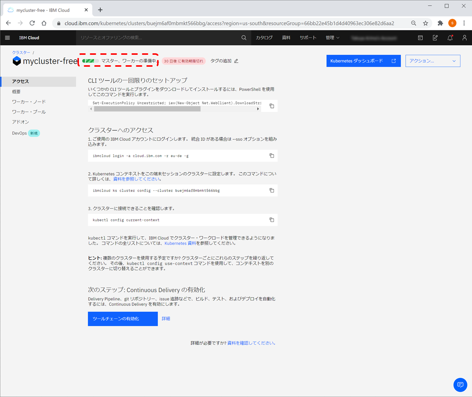Expand the 管理 menu
This screenshot has width=472, height=397.
332,38
